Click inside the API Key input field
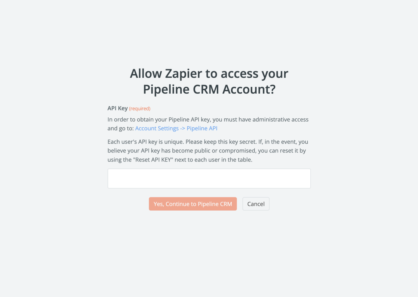Viewport: 418px width, 297px height. [209, 178]
